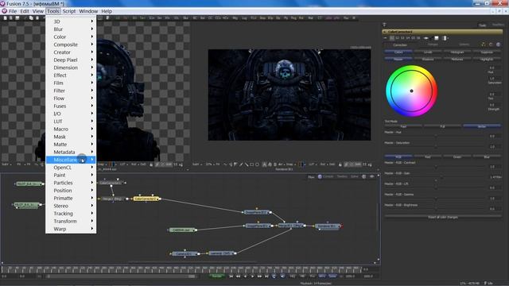Open the Window menu
This screenshot has width=509, height=286.
[88, 11]
